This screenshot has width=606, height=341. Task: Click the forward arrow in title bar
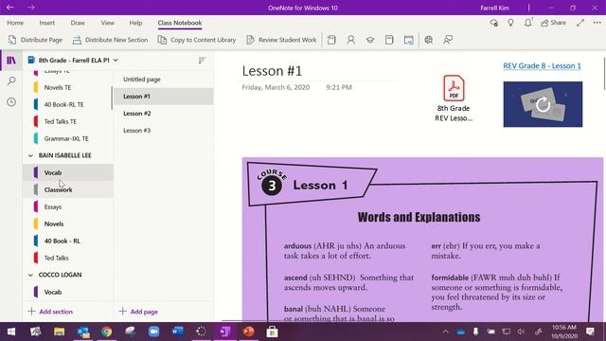coord(31,8)
